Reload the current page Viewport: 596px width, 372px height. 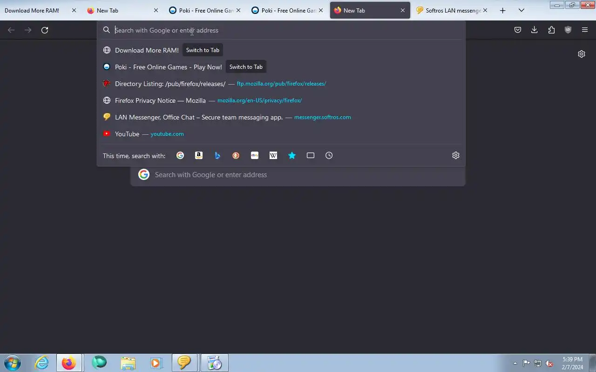pos(45,30)
